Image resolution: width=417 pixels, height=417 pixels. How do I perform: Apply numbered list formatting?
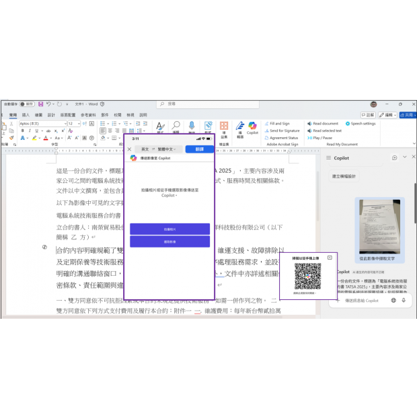click(114, 123)
